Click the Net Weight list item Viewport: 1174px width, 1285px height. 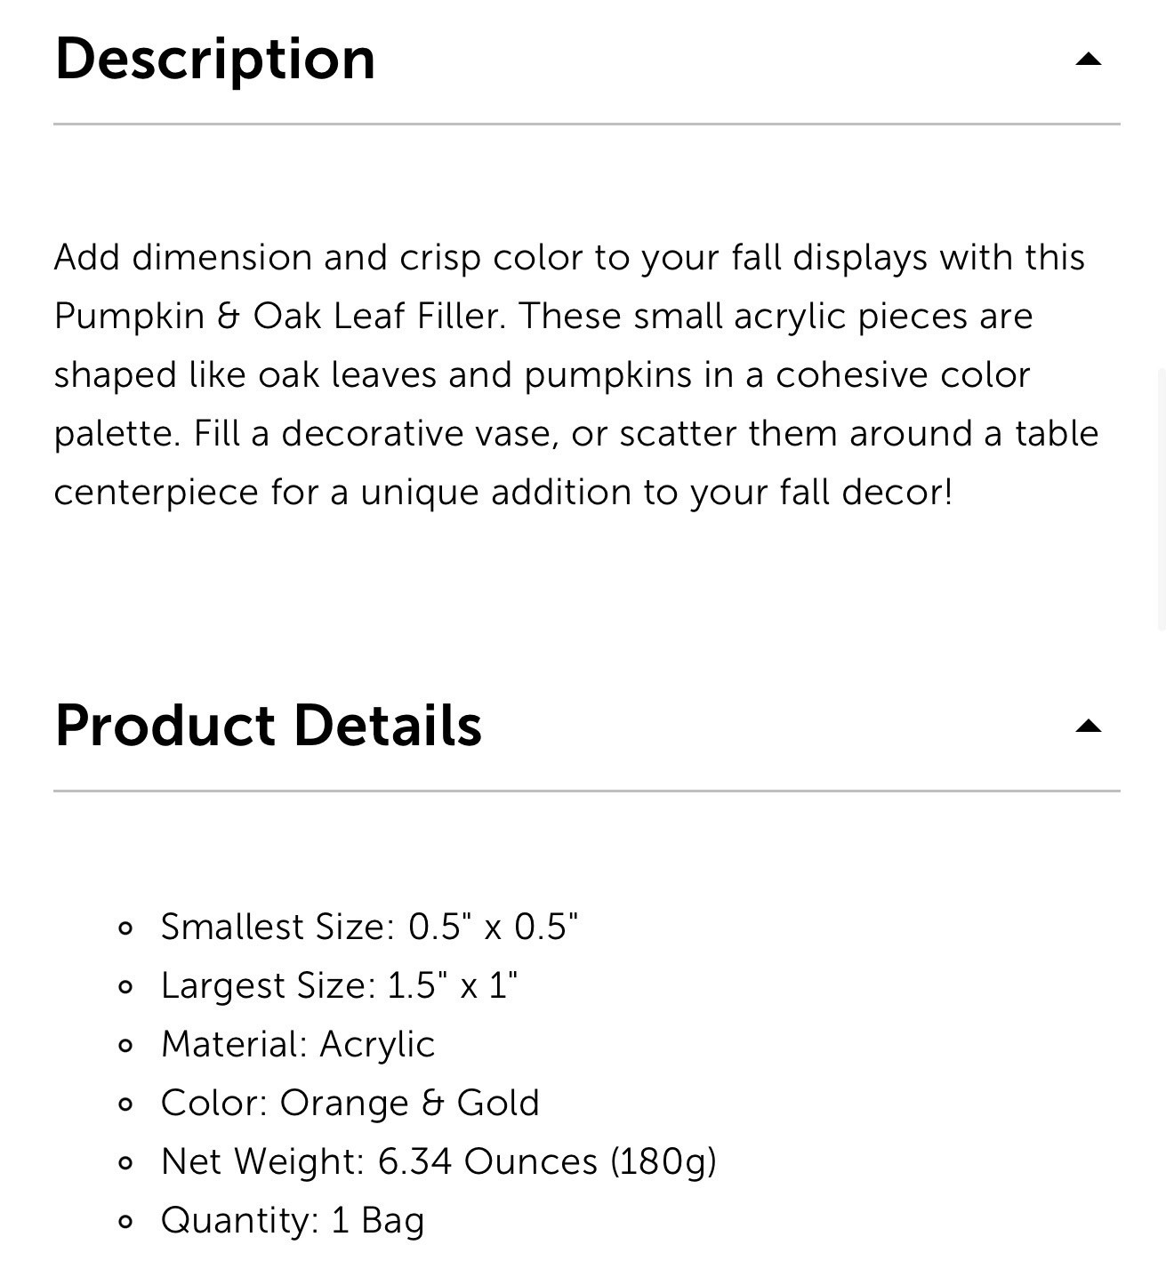438,1161
